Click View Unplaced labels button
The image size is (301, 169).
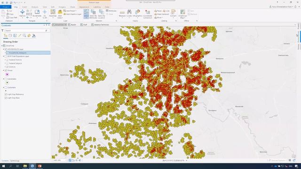coord(162,14)
